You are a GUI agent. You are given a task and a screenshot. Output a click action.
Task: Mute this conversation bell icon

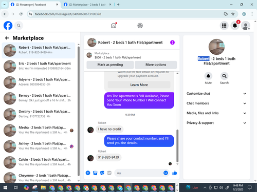pyautogui.click(x=208, y=76)
